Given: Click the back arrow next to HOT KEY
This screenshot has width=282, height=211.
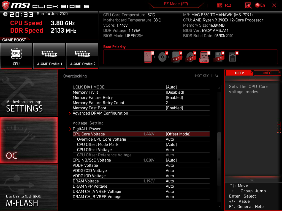Looking at the screenshot, I should coord(216,76).
